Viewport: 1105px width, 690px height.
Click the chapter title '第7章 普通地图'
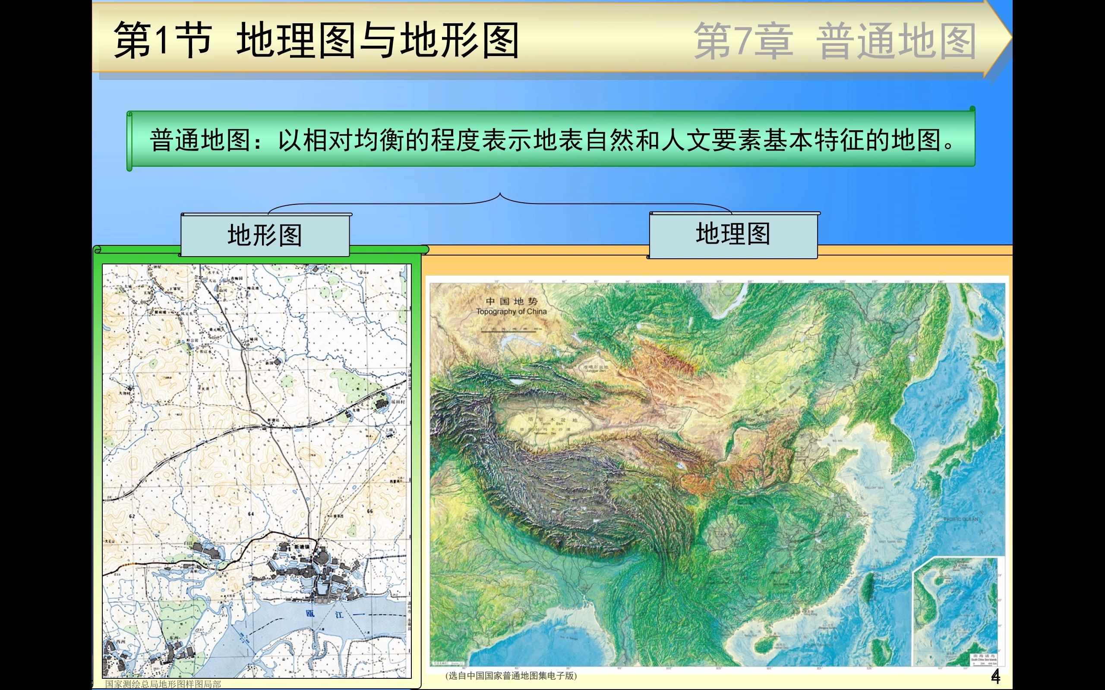tap(835, 41)
